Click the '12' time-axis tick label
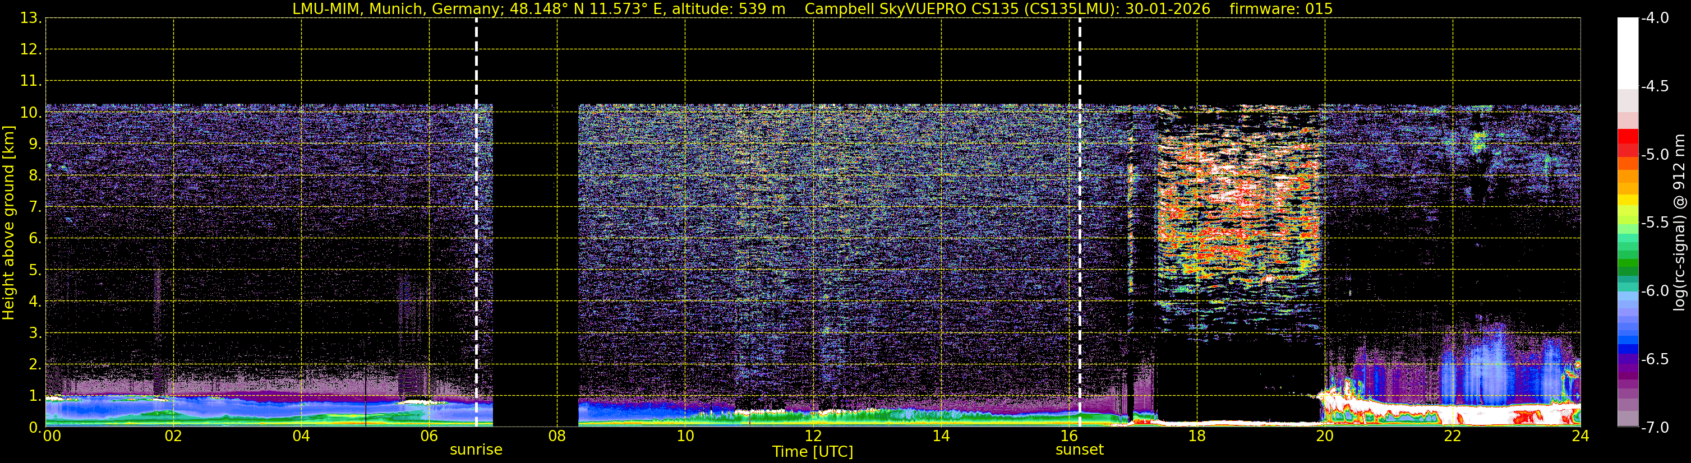 [813, 436]
